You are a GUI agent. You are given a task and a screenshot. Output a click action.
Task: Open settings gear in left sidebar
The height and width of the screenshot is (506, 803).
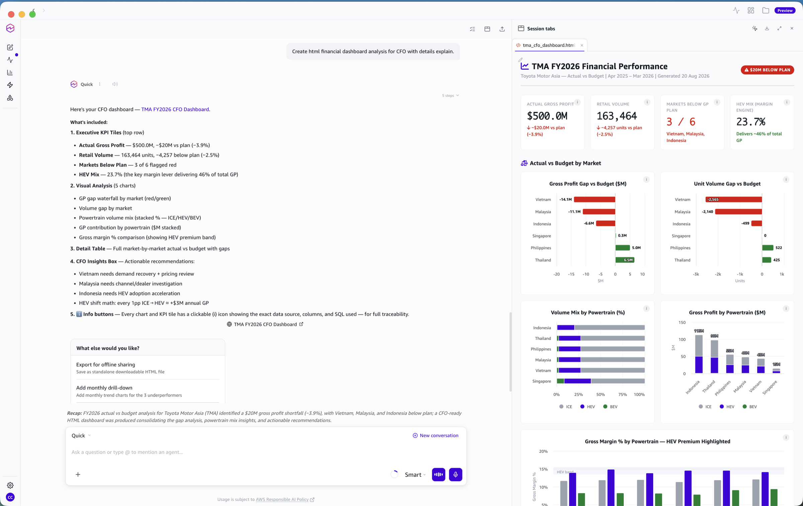tap(10, 485)
